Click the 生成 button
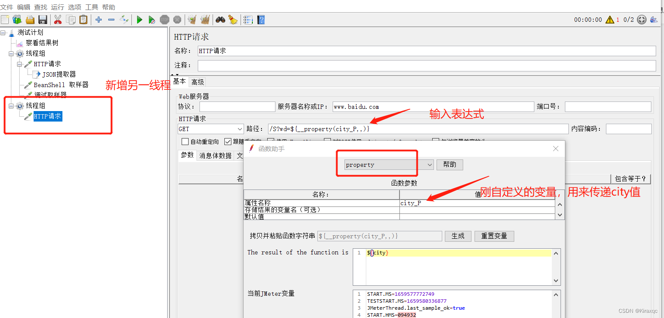664x318 pixels. 458,236
